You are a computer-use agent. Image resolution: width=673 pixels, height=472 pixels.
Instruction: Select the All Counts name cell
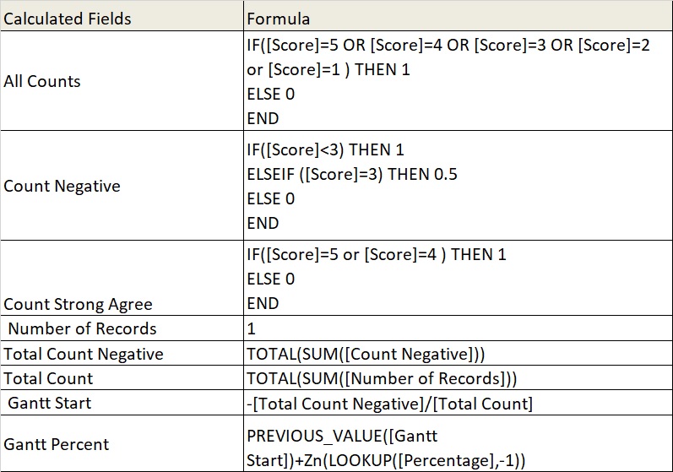[42, 82]
